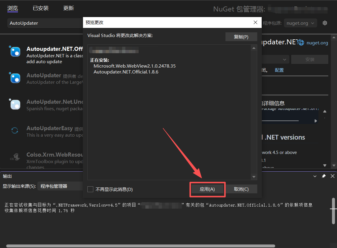Select the Colso.Xrm.WebResource package icon

click(x=15, y=157)
